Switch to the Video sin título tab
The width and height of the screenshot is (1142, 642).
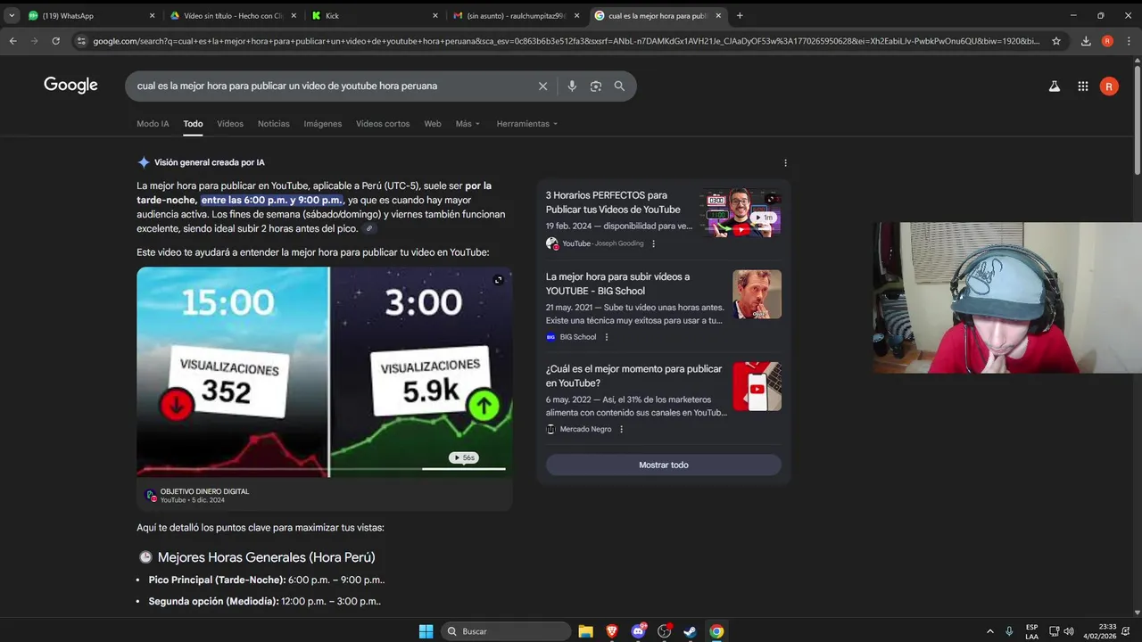coord(232,15)
